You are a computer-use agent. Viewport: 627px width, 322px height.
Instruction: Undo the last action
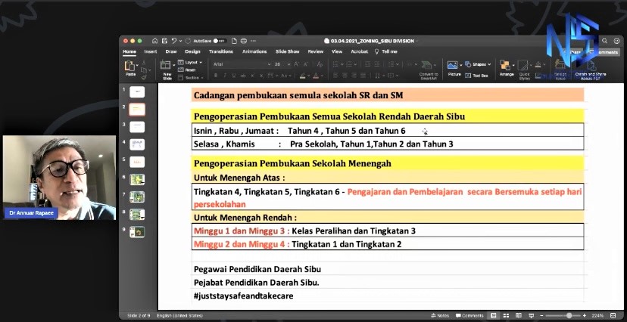point(174,41)
